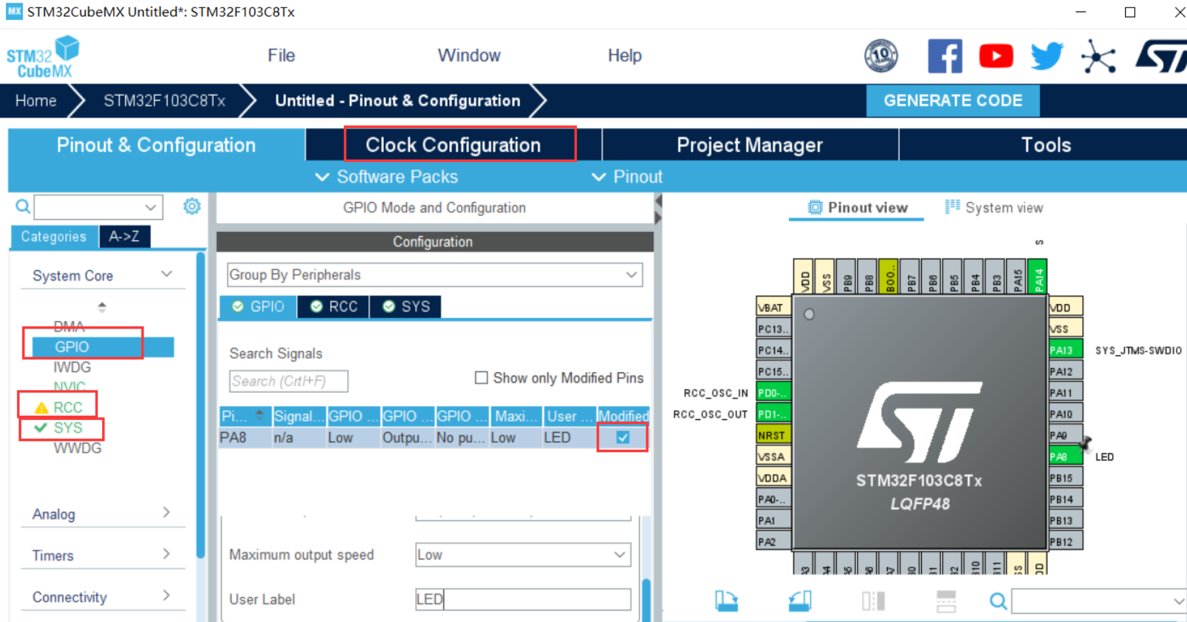Open the Maximum output speed dropdown
Screen dimensions: 1187x622
pos(523,555)
